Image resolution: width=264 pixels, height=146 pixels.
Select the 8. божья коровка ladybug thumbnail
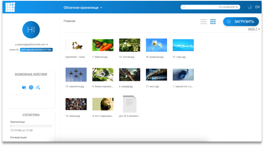pyautogui.click(x=103, y=75)
